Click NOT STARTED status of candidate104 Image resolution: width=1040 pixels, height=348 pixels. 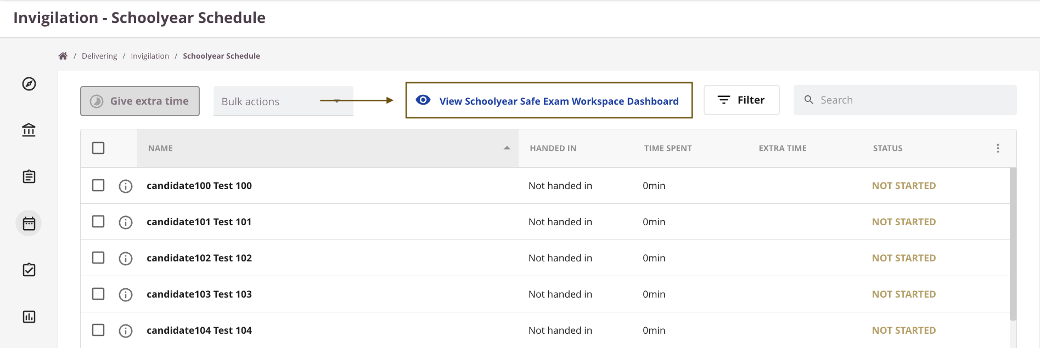[904, 330]
